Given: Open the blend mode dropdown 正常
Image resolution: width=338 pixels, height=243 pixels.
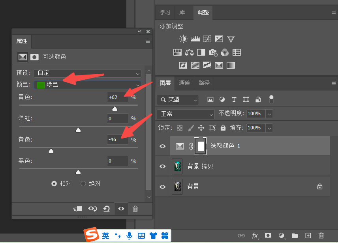Looking at the screenshot, I should (185, 114).
